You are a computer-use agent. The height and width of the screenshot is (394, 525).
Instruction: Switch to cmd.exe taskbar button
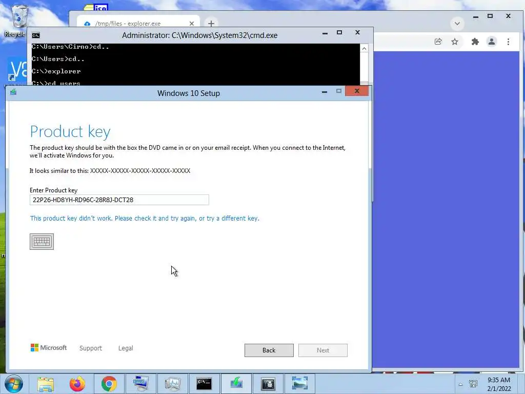coord(204,384)
